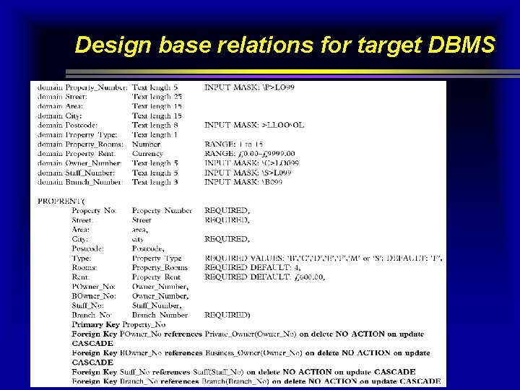Select the "Primary Key Property_No" line
Screen dimensions: 520x390
click(118, 325)
